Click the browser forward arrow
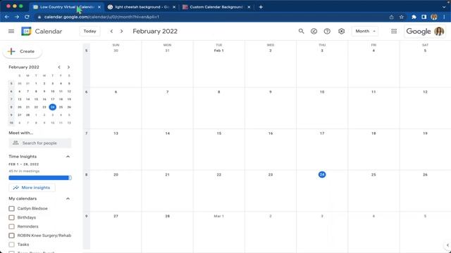451x253 pixels. coord(17,17)
